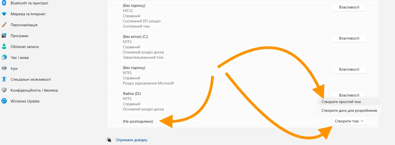Select the Файли (D:) volume row
This screenshot has height=145, width=395.
coord(243,101)
